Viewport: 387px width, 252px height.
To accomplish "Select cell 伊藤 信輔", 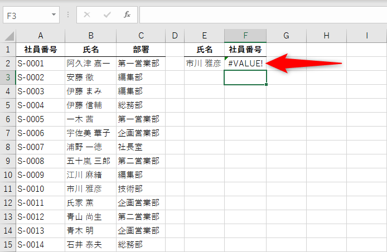I will [90, 105].
